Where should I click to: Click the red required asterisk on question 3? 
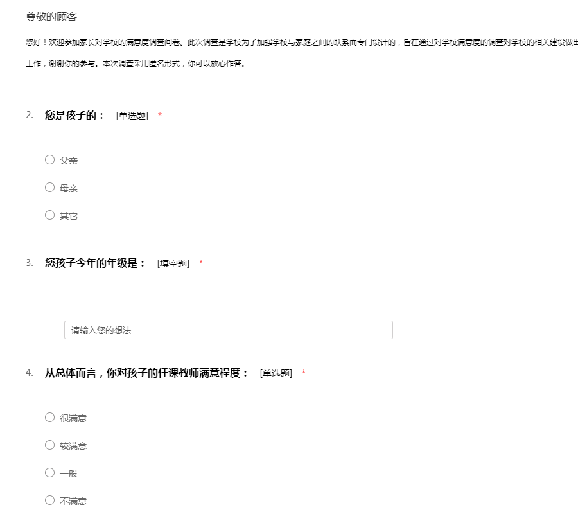pyautogui.click(x=201, y=263)
